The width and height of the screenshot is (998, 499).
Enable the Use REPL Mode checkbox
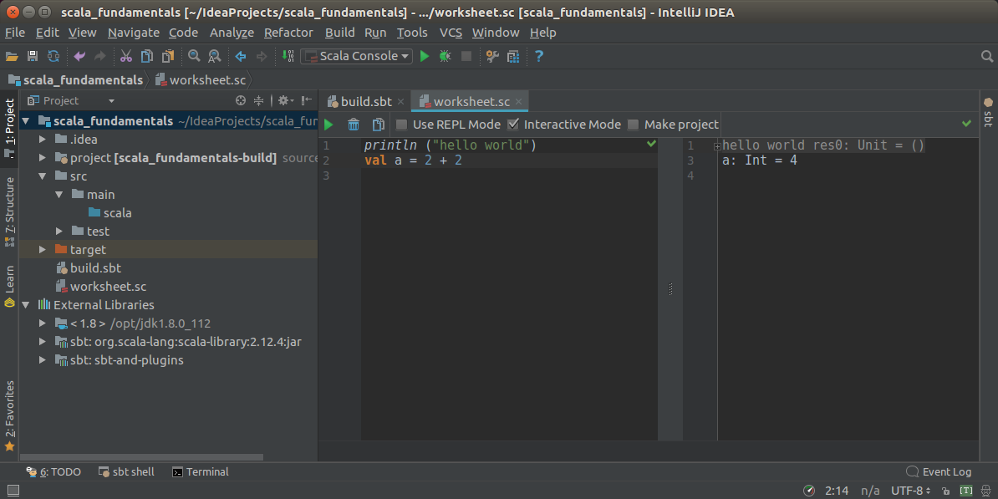tap(402, 125)
